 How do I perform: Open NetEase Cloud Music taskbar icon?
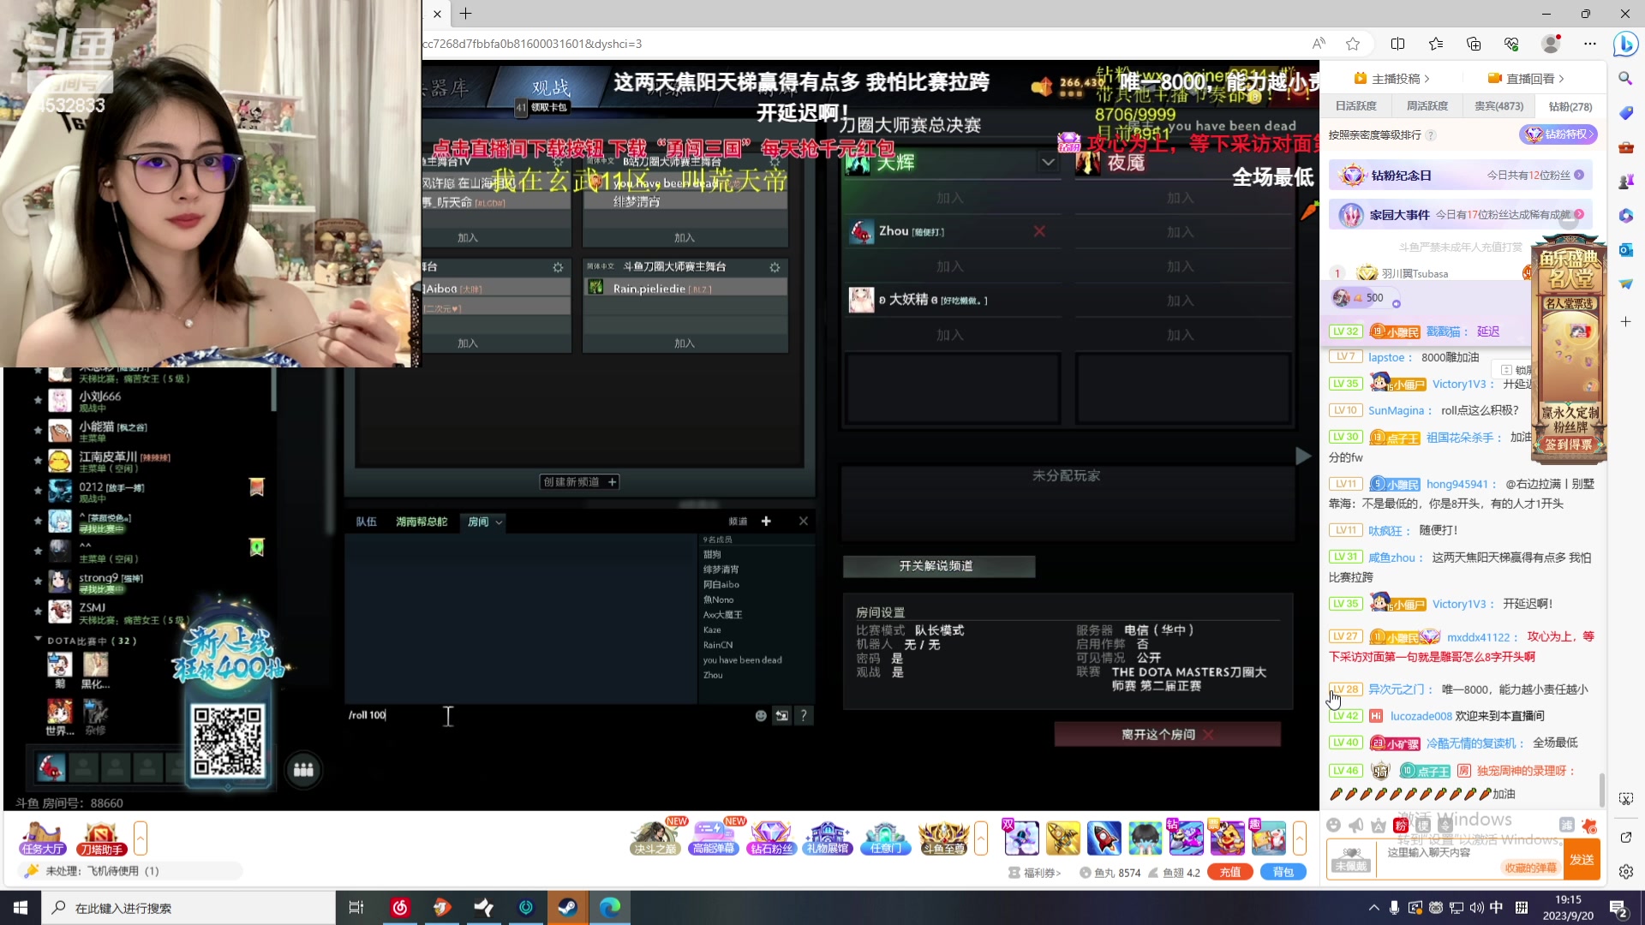point(400,908)
